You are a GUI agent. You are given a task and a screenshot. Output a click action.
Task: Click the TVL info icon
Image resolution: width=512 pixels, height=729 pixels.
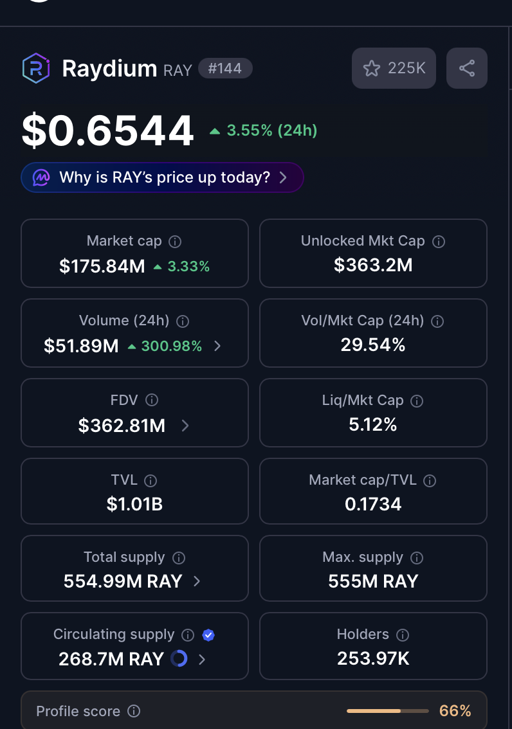pyautogui.click(x=151, y=480)
